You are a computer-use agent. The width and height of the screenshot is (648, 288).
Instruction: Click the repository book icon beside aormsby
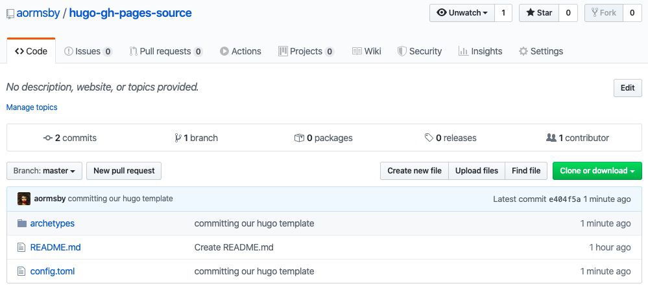[10, 14]
